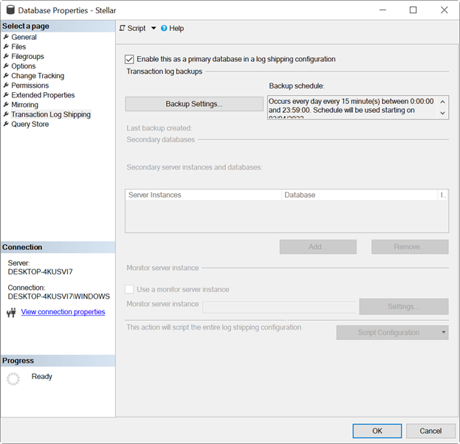Viewport: 460px width, 444px height.
Task: Expand the Script Configuration dropdown arrow
Action: coord(444,333)
